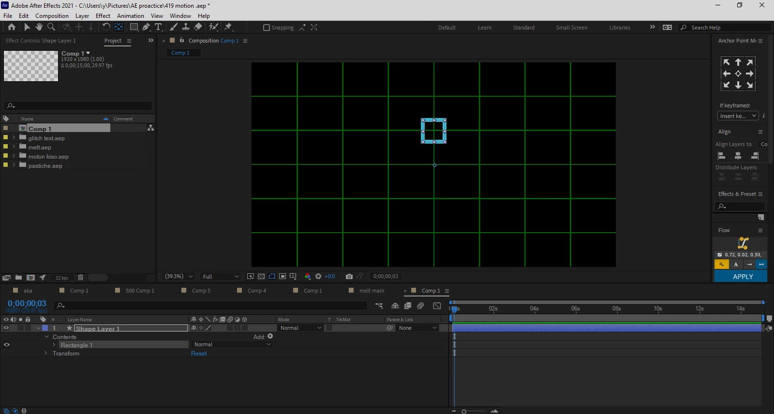Screen dimensions: 774x414
Task: Click center anchor point button
Action: (x=738, y=74)
